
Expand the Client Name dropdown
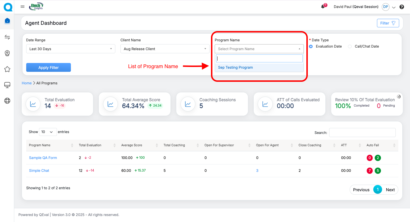tap(165, 49)
